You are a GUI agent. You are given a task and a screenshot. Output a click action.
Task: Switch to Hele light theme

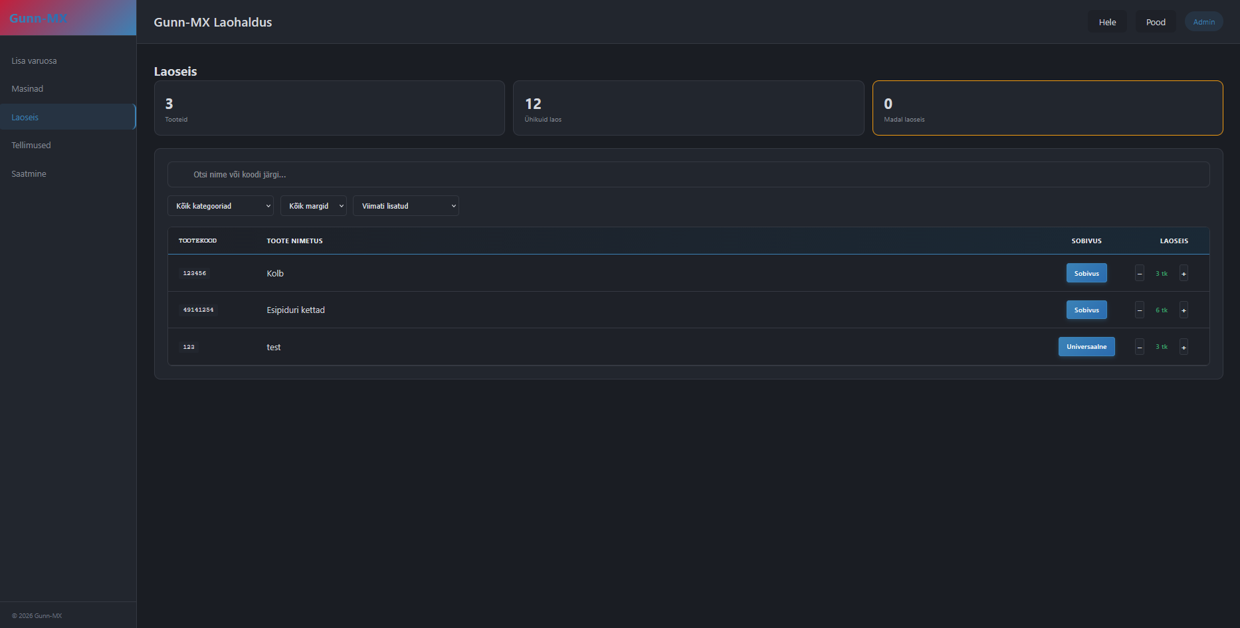[1107, 22]
